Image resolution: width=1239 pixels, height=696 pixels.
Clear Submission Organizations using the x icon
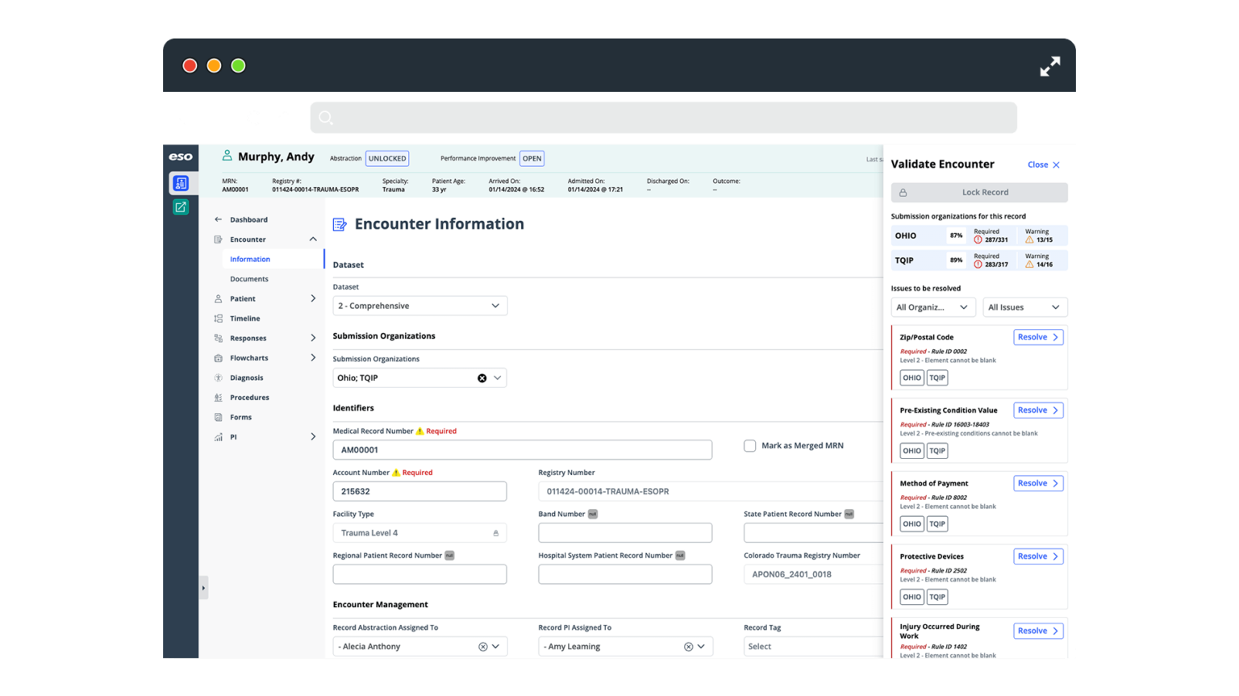coord(482,377)
